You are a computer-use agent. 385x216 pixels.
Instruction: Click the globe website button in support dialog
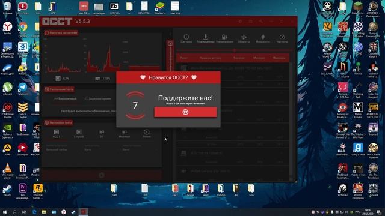pos(185,112)
